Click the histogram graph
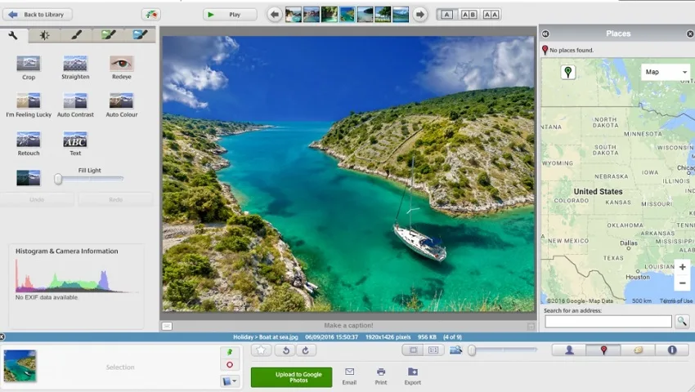 coord(75,275)
